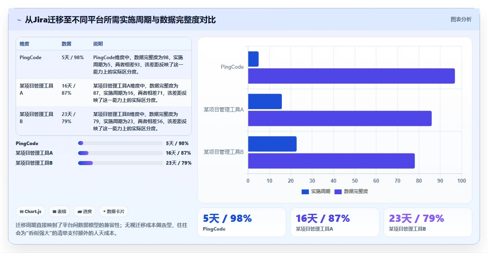Select the Chart.js tag
The image size is (488, 253).
click(x=30, y=211)
